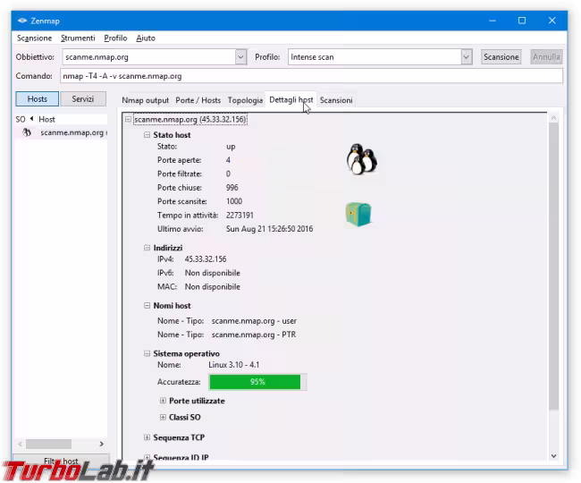Click host list scroll right arrow
The image size is (581, 483).
coord(102,444)
